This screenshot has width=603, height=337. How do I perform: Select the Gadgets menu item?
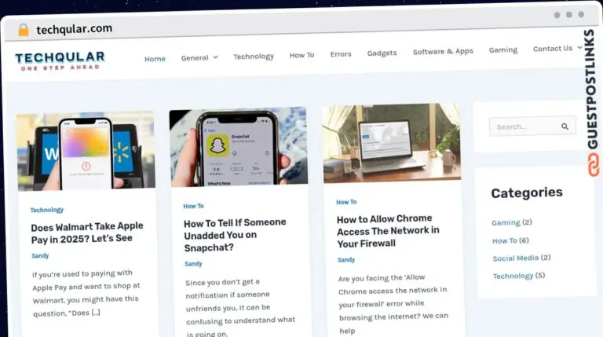click(x=382, y=53)
